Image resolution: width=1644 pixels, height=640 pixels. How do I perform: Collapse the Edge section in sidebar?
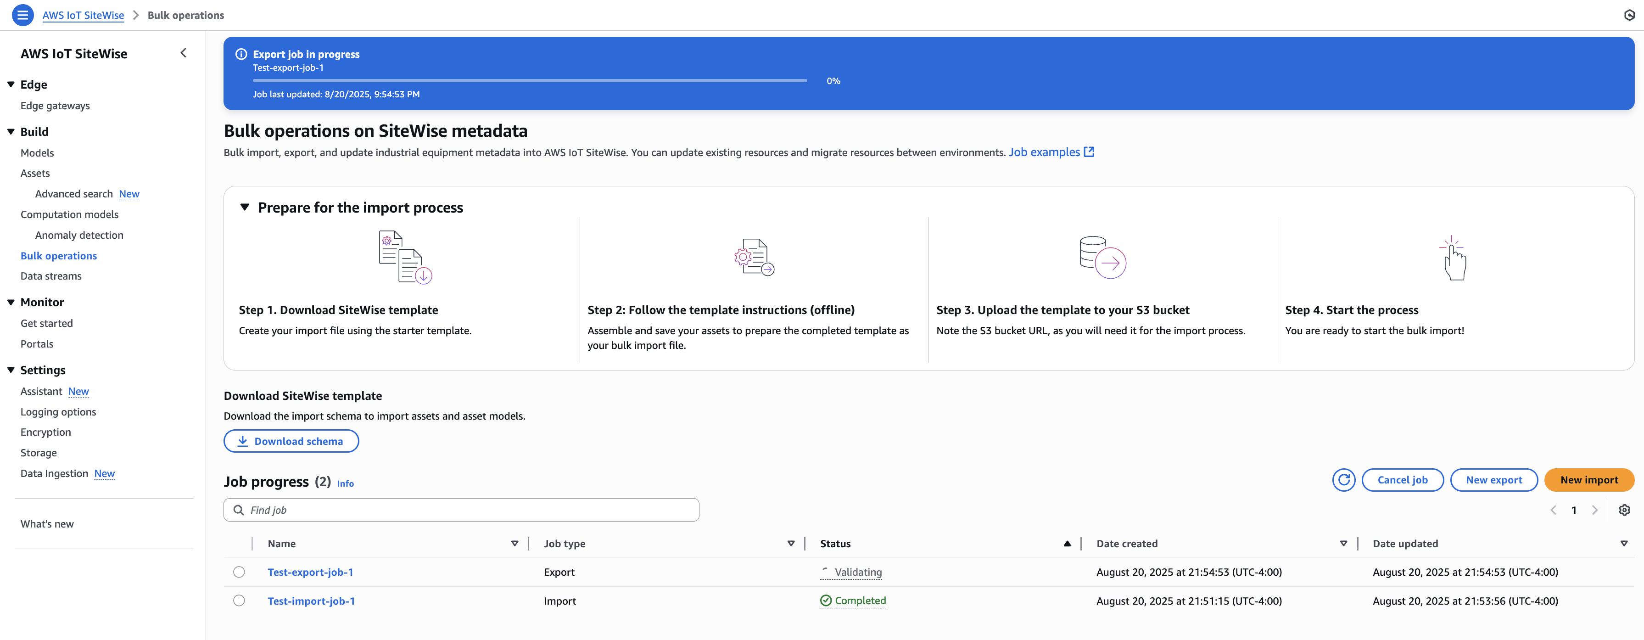(x=11, y=84)
